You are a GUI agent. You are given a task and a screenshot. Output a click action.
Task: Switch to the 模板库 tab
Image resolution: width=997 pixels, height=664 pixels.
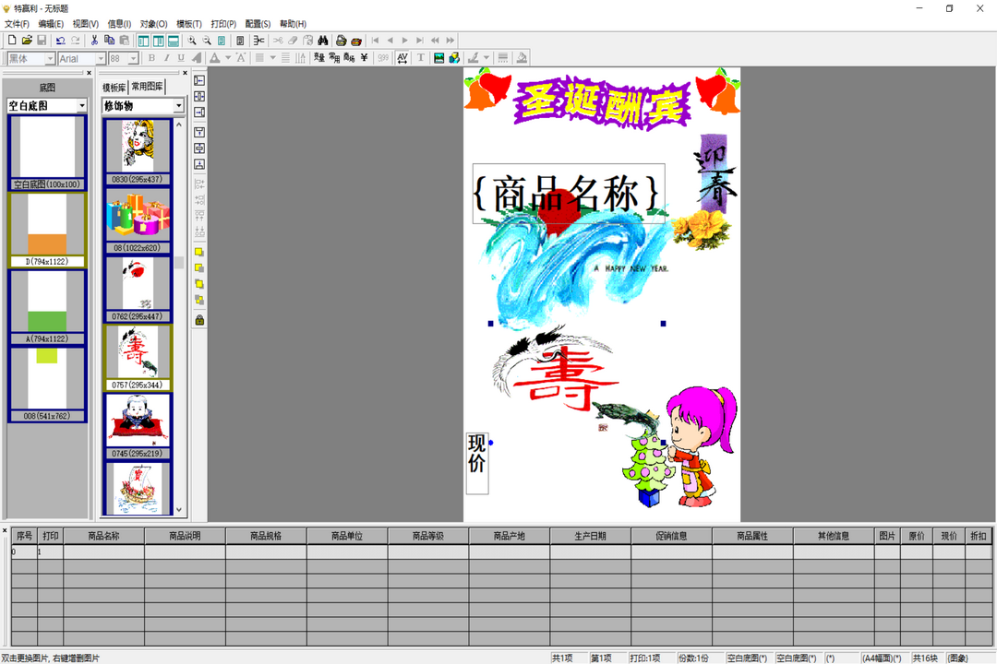[114, 87]
